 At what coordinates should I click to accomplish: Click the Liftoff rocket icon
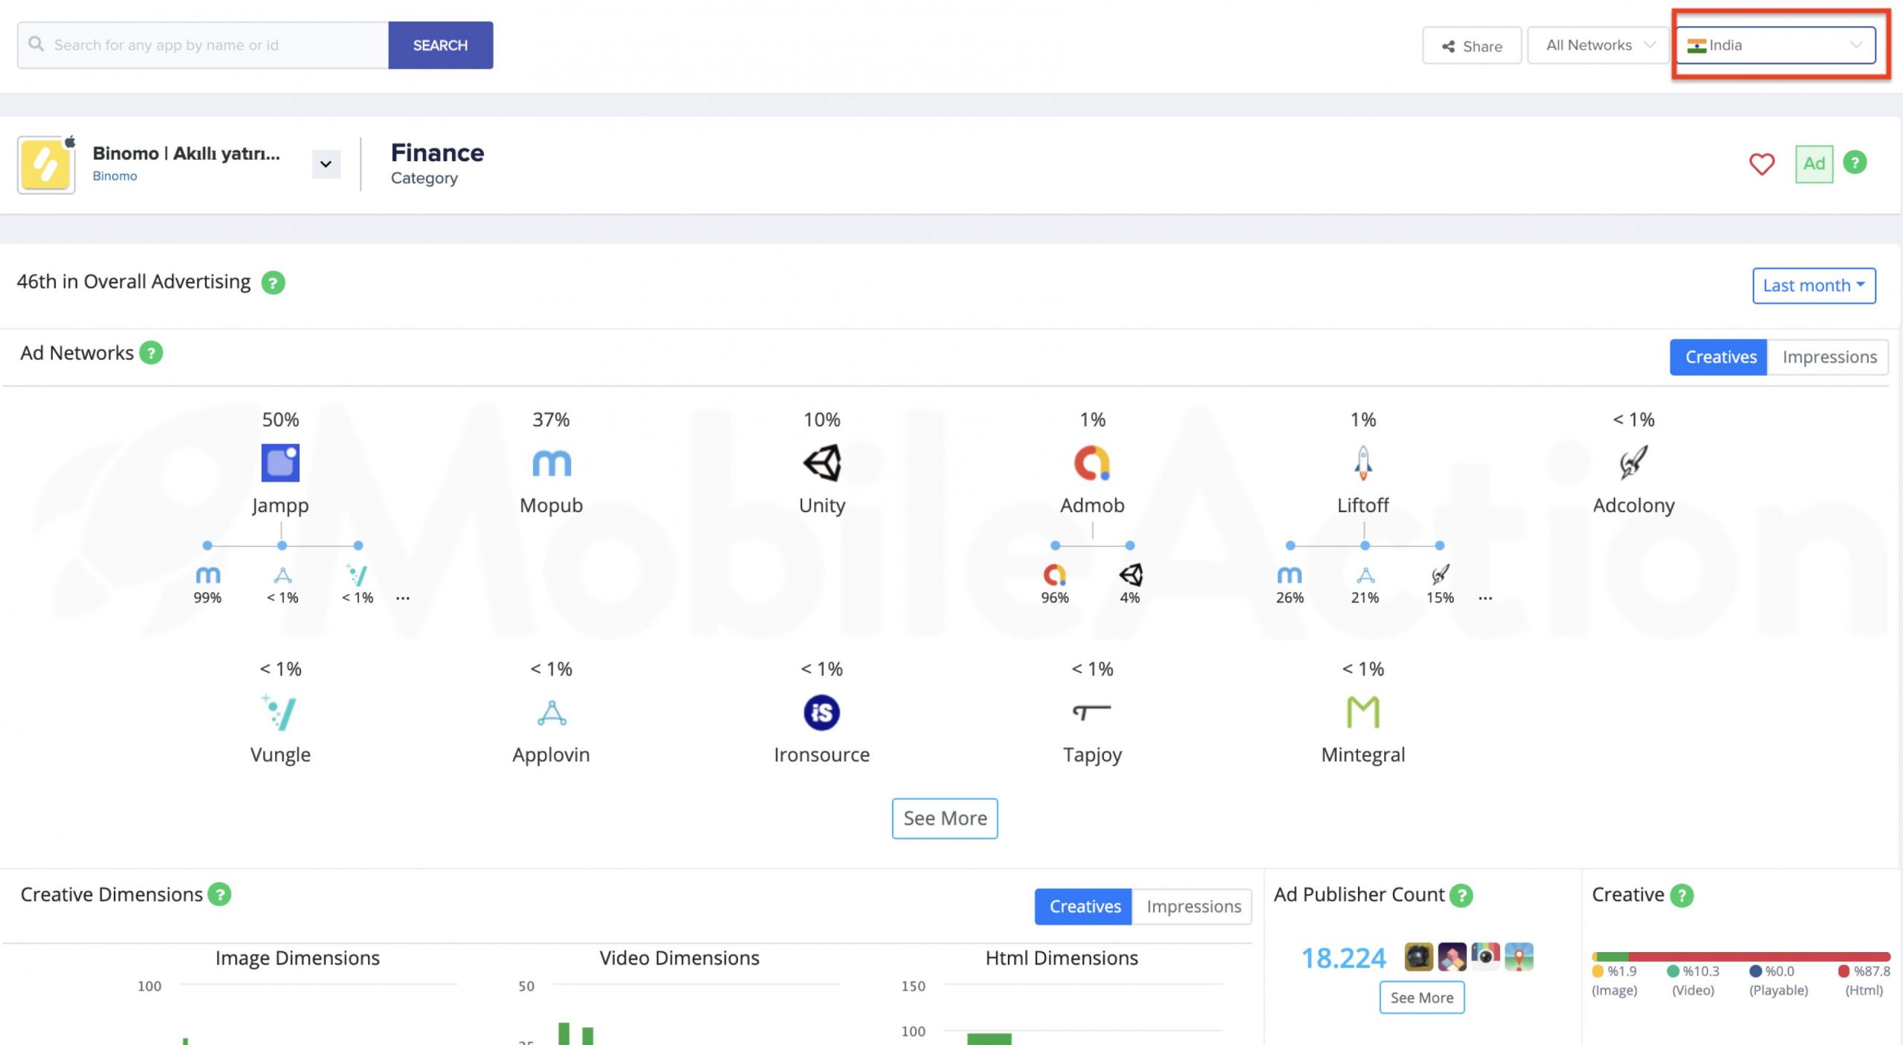(x=1363, y=463)
